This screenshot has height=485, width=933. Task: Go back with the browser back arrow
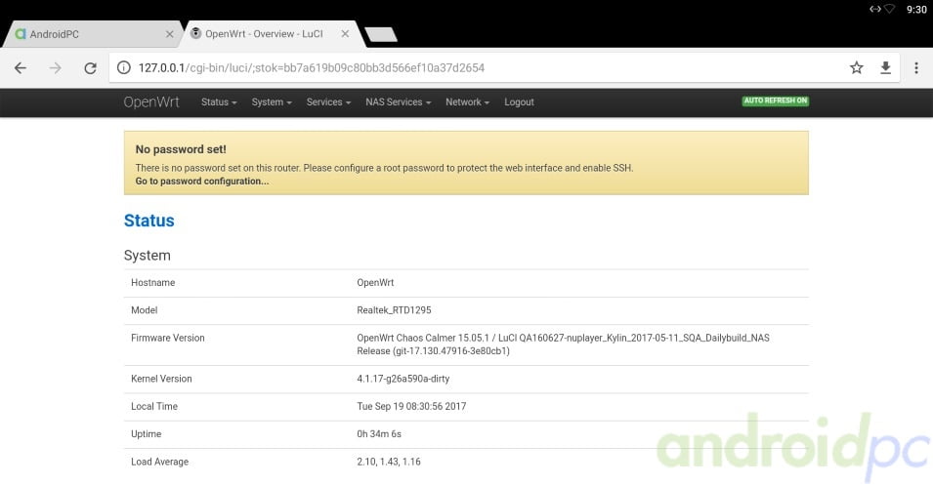pyautogui.click(x=21, y=67)
